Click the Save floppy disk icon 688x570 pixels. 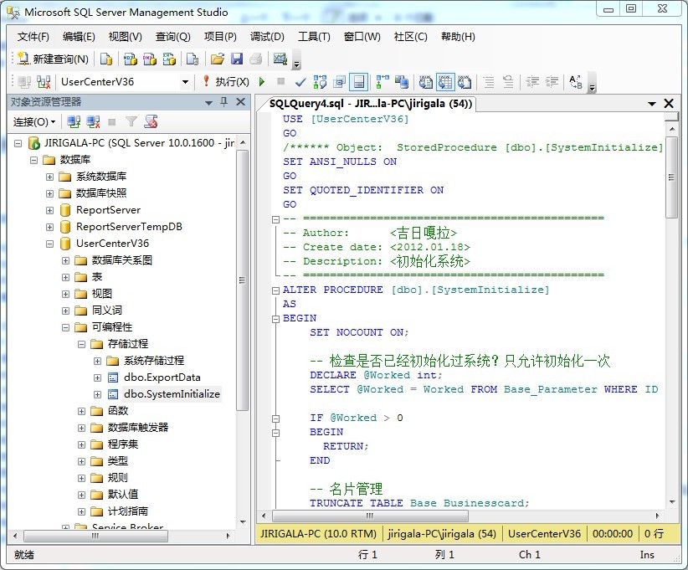[x=237, y=59]
